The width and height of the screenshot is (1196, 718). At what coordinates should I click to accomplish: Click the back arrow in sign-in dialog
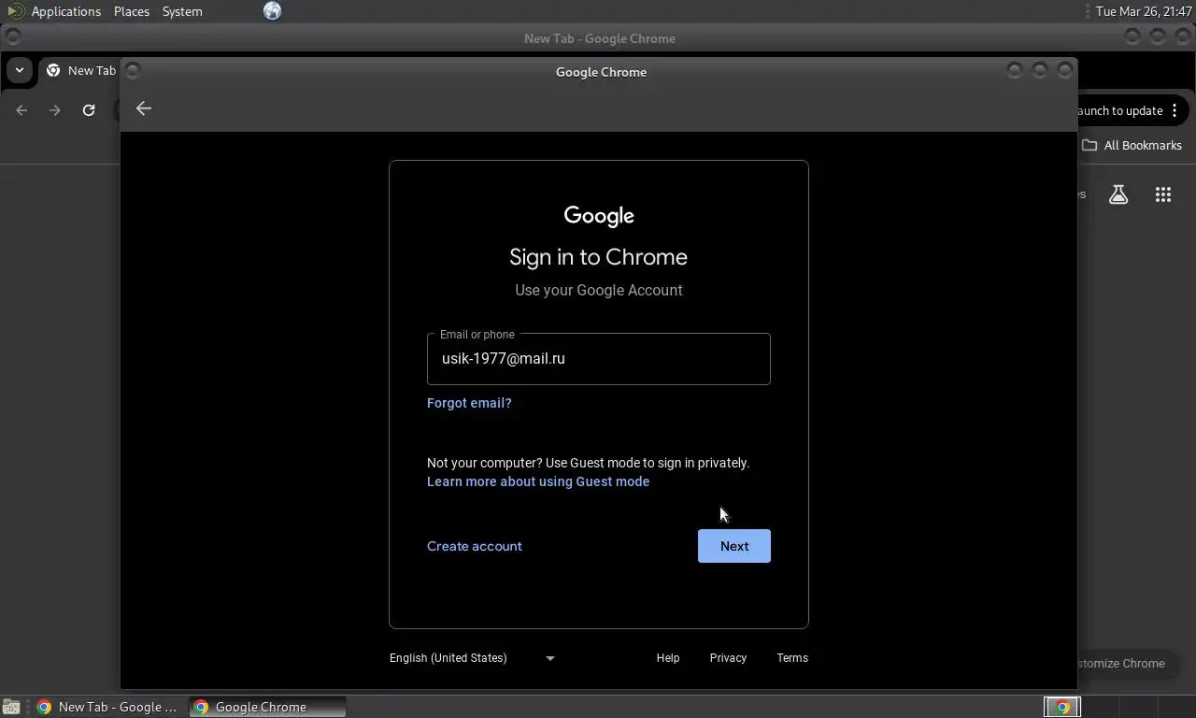[x=144, y=108]
